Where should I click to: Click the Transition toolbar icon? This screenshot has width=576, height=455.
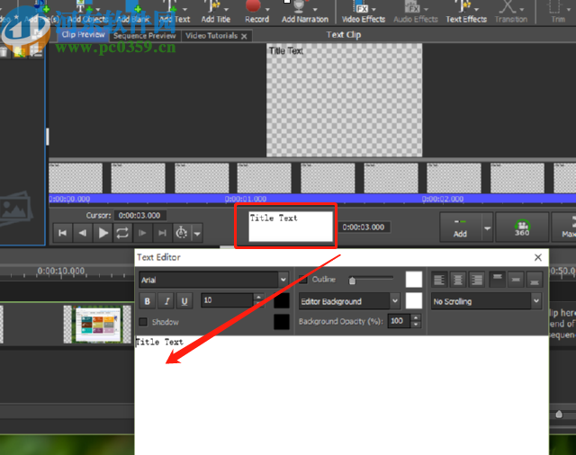510,12
